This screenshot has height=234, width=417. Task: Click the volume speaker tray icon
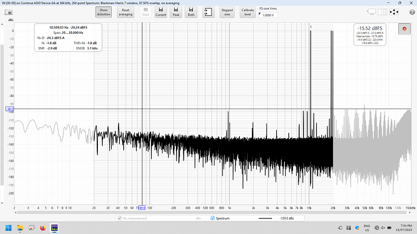(383, 227)
